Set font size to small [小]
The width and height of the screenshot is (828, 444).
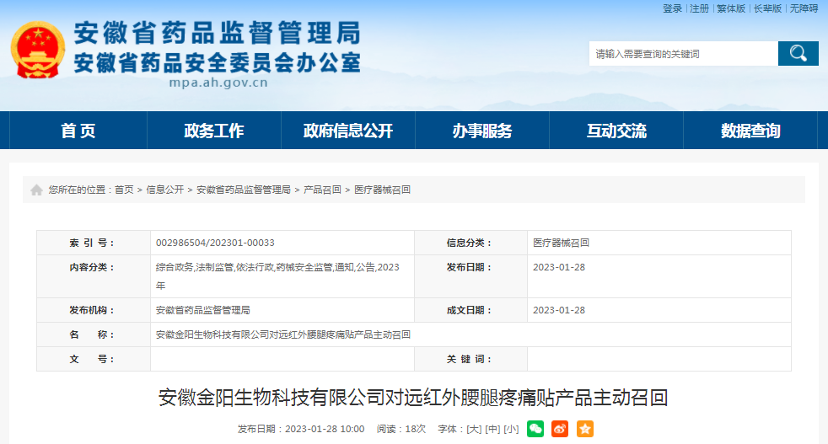(x=511, y=429)
